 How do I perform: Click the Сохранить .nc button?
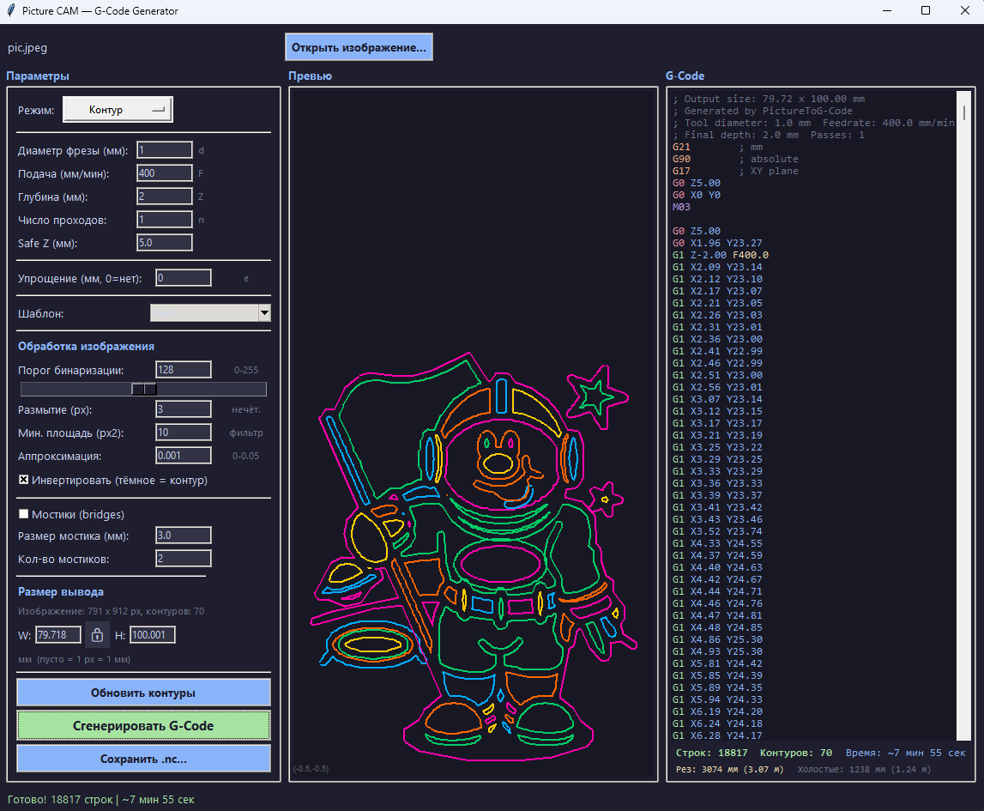(143, 759)
